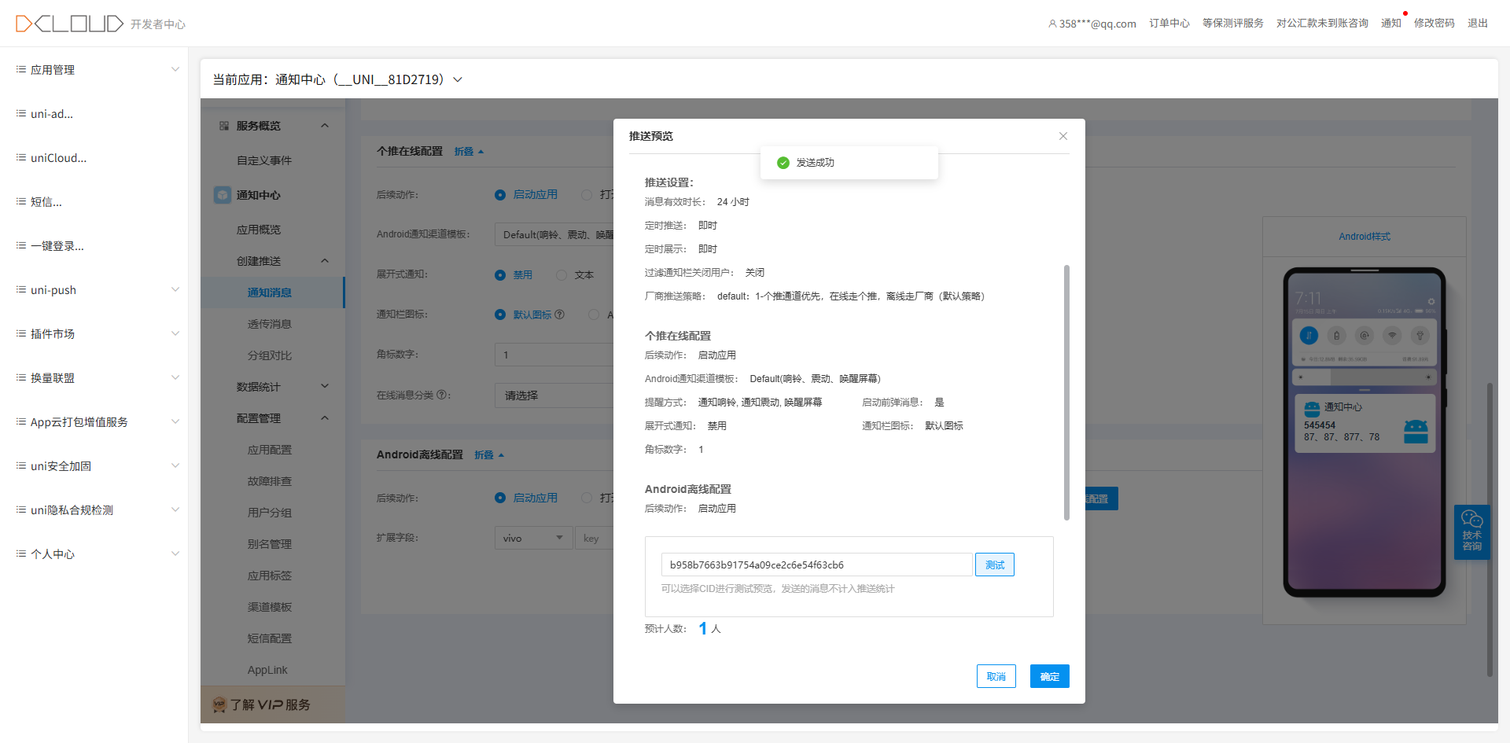Click the CID input field
Screen dimensions: 1510x743
(816, 565)
